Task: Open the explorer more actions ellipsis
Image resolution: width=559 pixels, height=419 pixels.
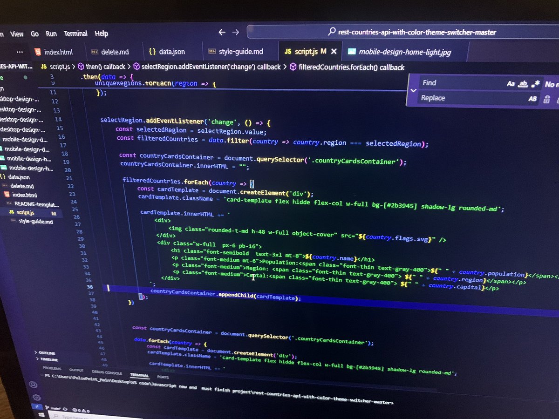Action: 20,52
